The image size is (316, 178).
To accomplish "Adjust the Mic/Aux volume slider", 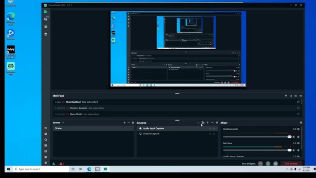I will click(x=257, y=150).
